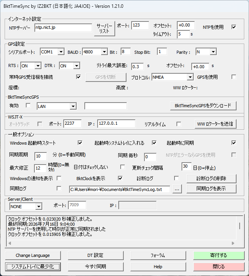
Task: Toggle Windows 起動時スタート checkbox
Action: (80, 143)
